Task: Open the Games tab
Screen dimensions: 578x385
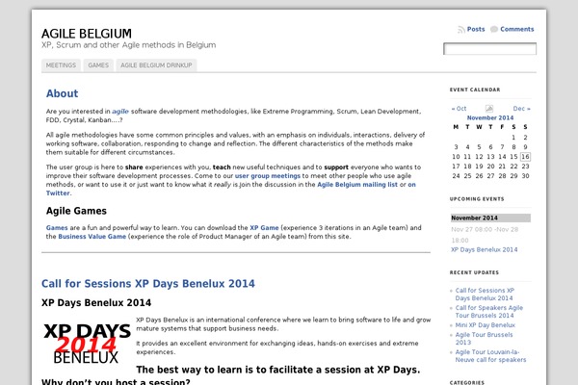Action: pos(98,65)
